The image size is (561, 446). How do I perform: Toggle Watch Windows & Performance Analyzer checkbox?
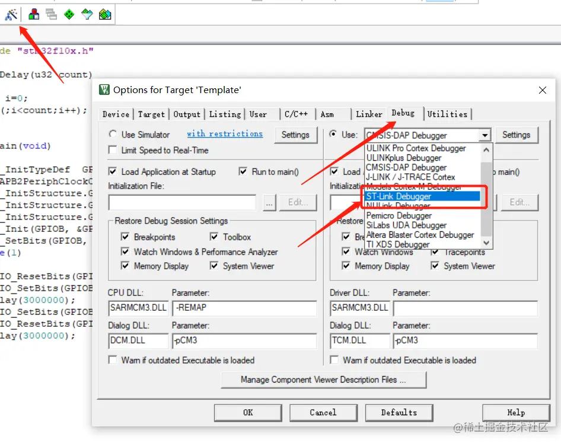[x=125, y=251]
